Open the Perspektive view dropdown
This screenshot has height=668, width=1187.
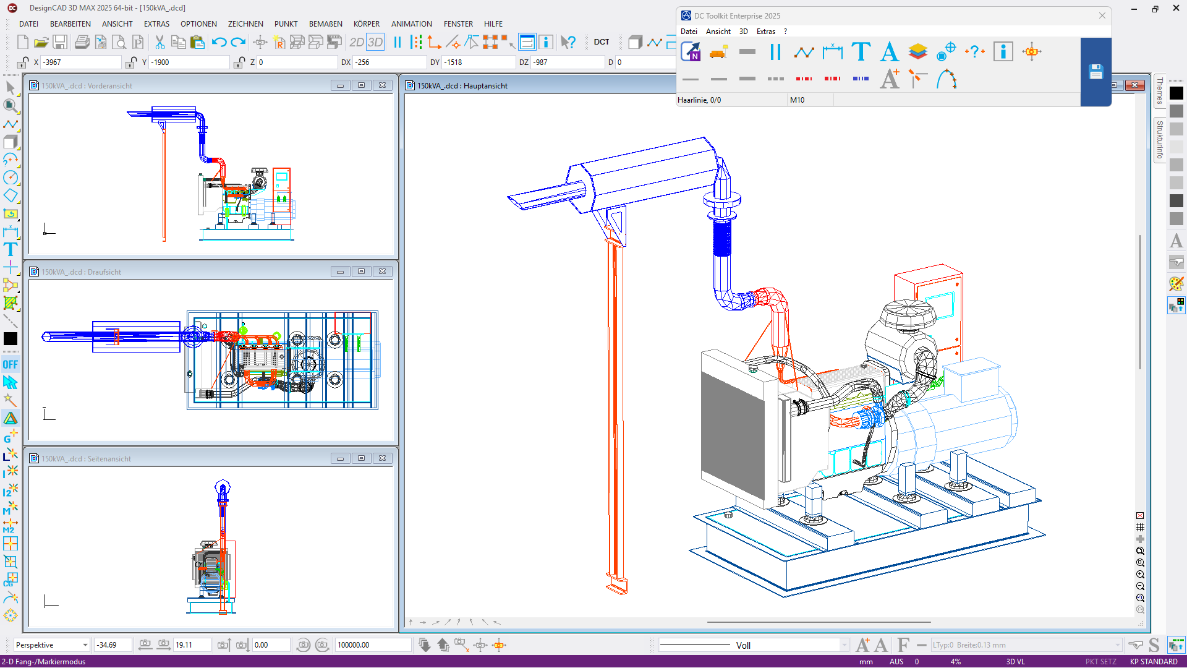(85, 645)
